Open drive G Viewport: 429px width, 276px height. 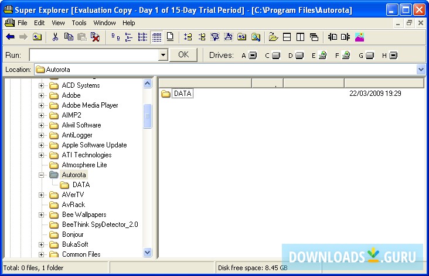point(366,56)
